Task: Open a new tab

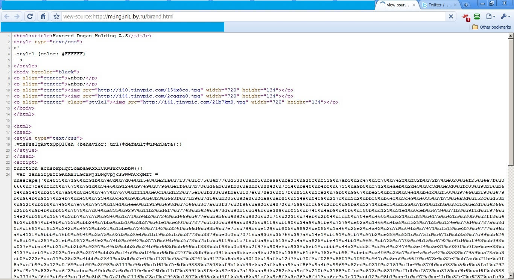Action: pos(466,5)
